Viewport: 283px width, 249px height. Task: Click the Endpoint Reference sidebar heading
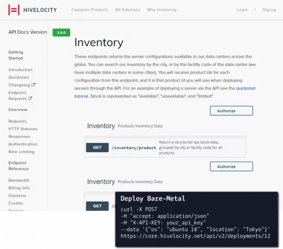click(x=19, y=166)
